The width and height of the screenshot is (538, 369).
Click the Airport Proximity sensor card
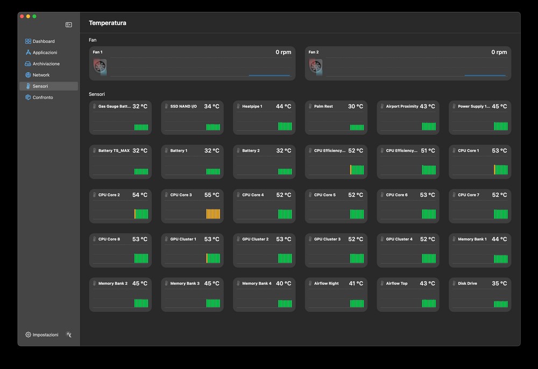[408, 117]
